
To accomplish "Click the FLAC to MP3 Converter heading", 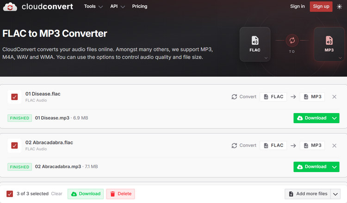I will pyautogui.click(x=55, y=34).
